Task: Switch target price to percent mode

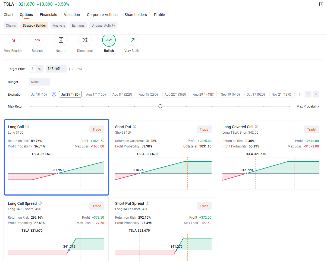Action: tap(39, 69)
